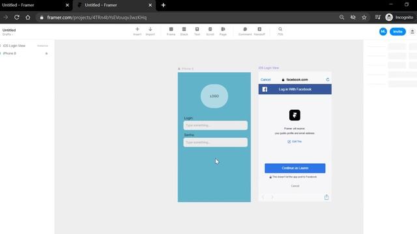Click the browser forward arrow

pos(6,18)
